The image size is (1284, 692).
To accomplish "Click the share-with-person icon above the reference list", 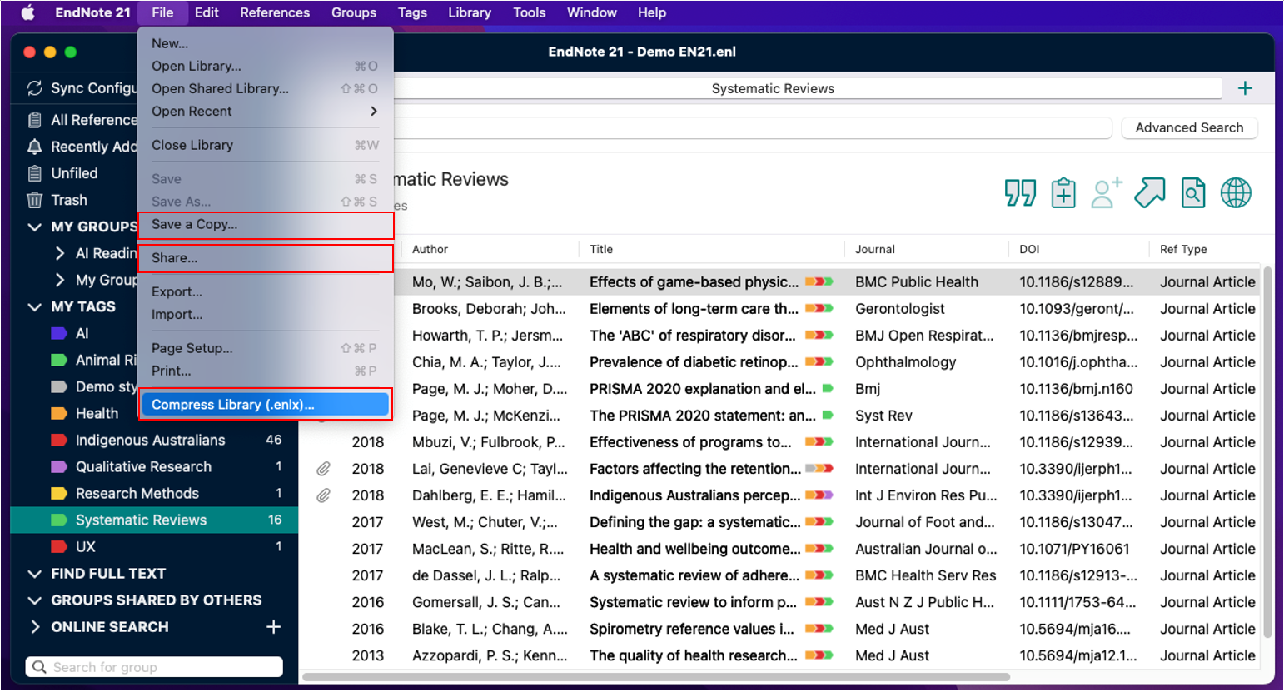I will (1107, 192).
